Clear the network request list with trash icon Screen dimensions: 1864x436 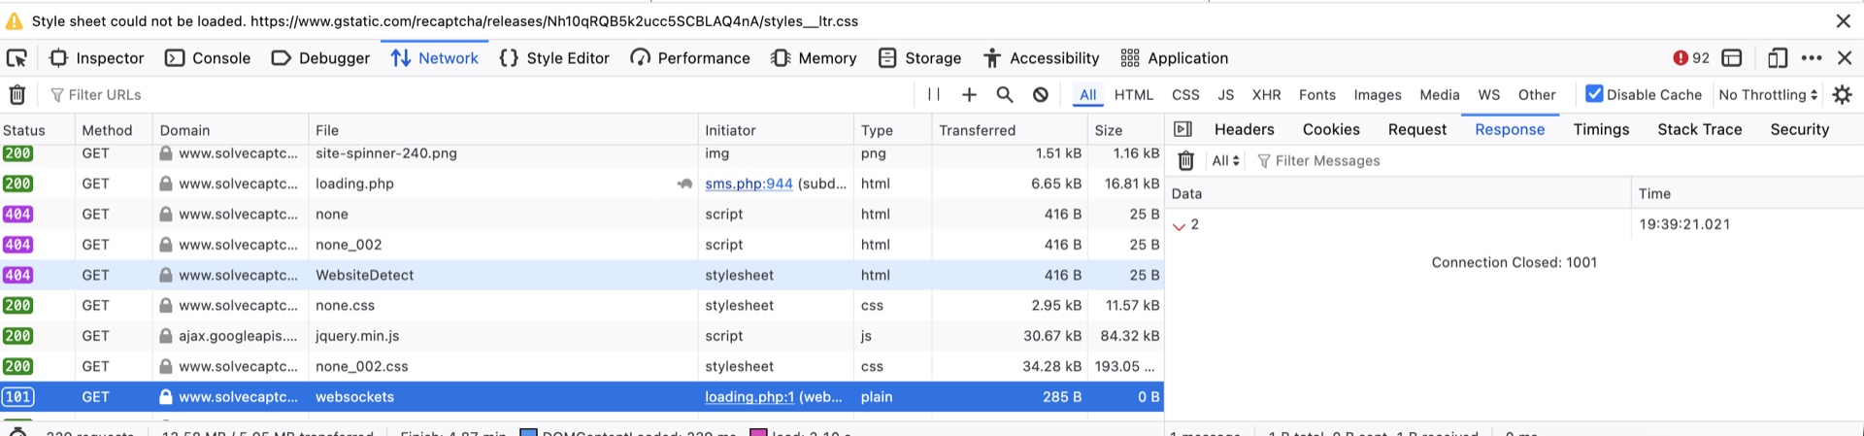click(17, 95)
